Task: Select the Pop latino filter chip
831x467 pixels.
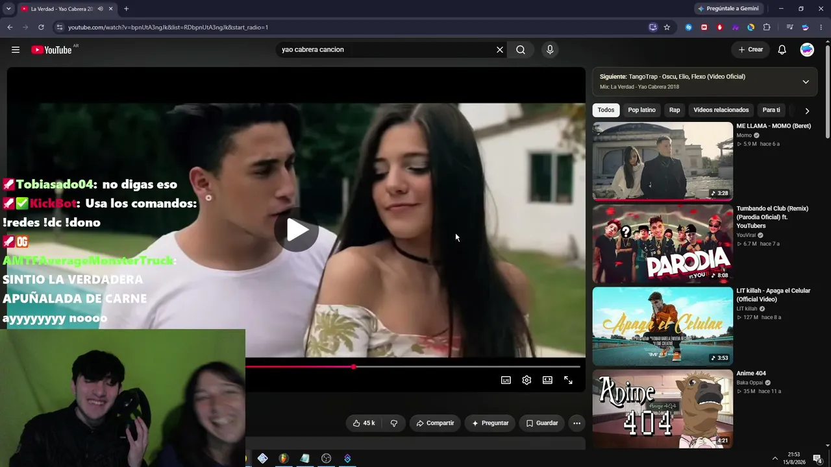Action: point(641,110)
